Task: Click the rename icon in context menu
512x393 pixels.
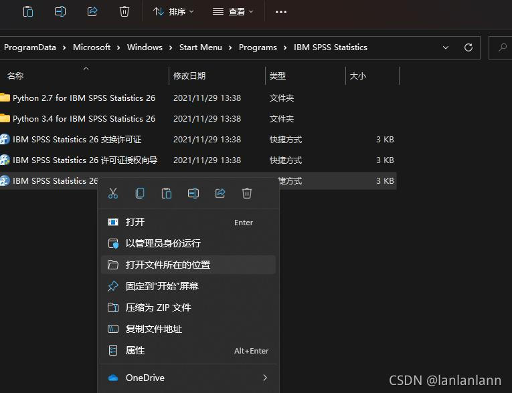Action: 193,193
